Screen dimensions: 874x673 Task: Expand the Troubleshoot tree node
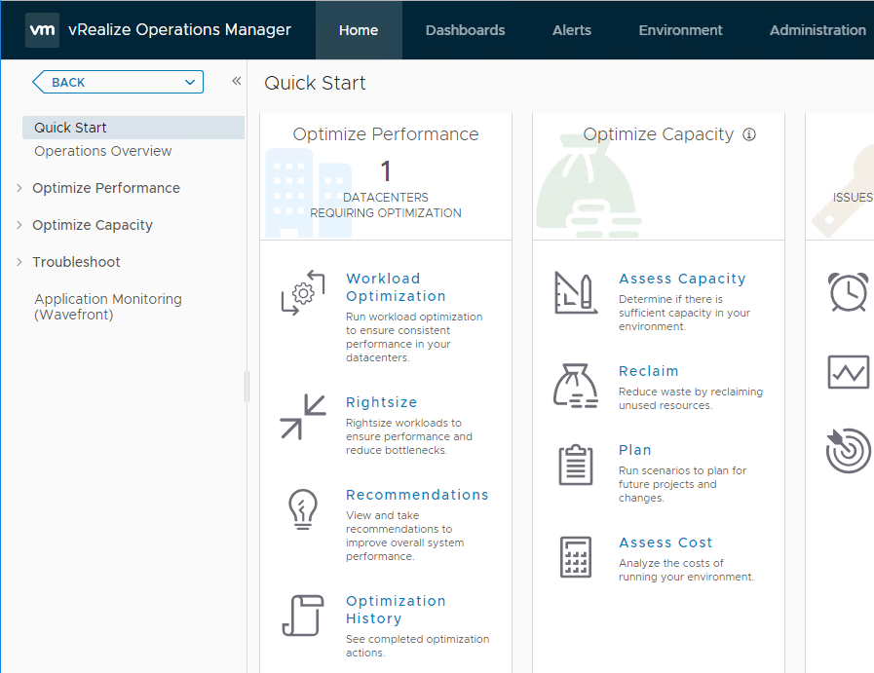point(19,262)
